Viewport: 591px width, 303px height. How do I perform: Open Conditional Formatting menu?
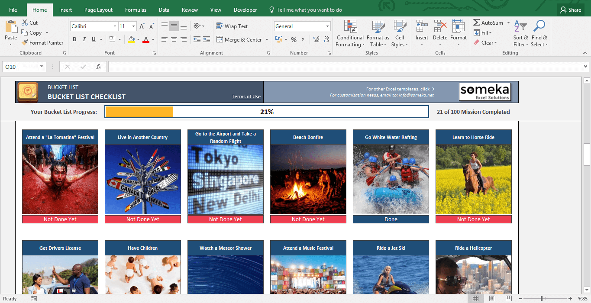pos(350,34)
